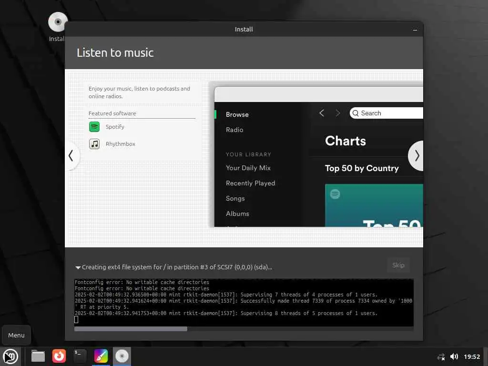Screen dimensions: 488x366
Task: Click 'Your Daily Mix' in the preview
Action: pyautogui.click(x=248, y=168)
